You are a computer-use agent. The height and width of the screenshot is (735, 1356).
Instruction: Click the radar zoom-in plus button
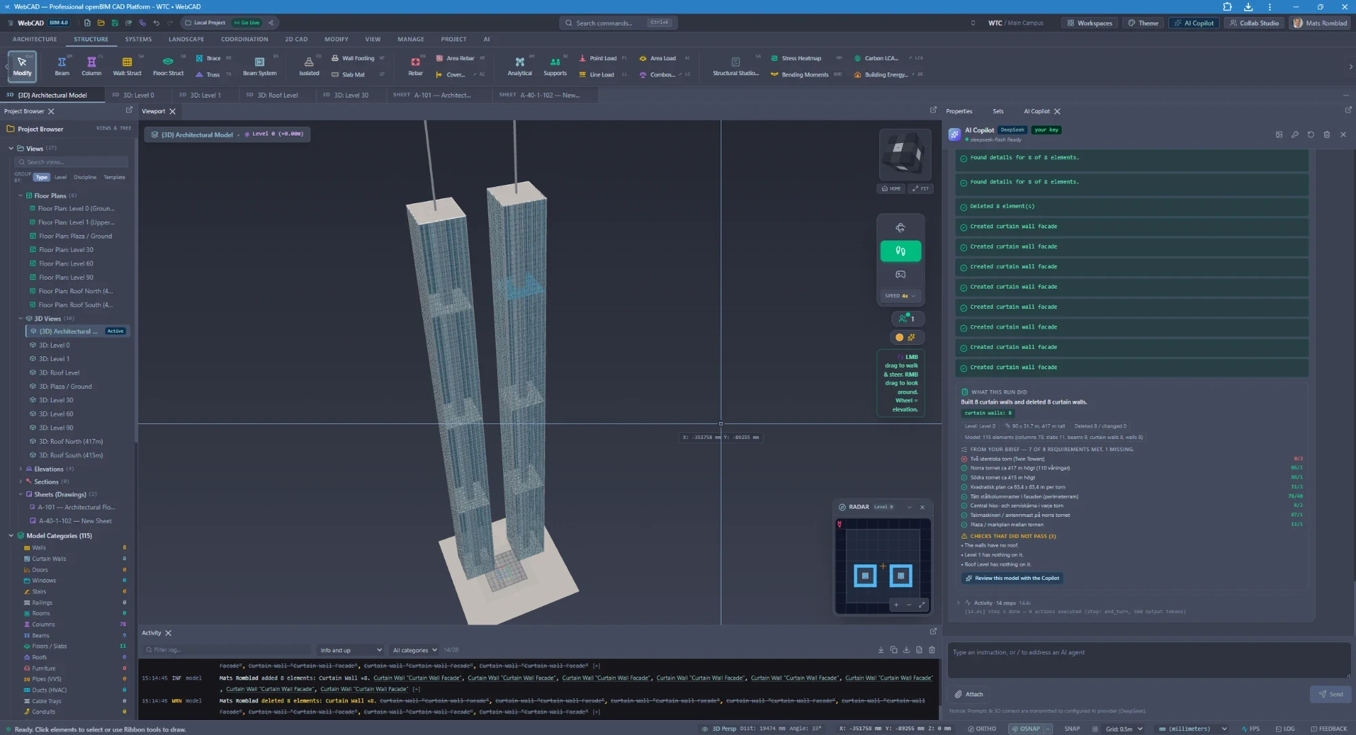(x=896, y=605)
